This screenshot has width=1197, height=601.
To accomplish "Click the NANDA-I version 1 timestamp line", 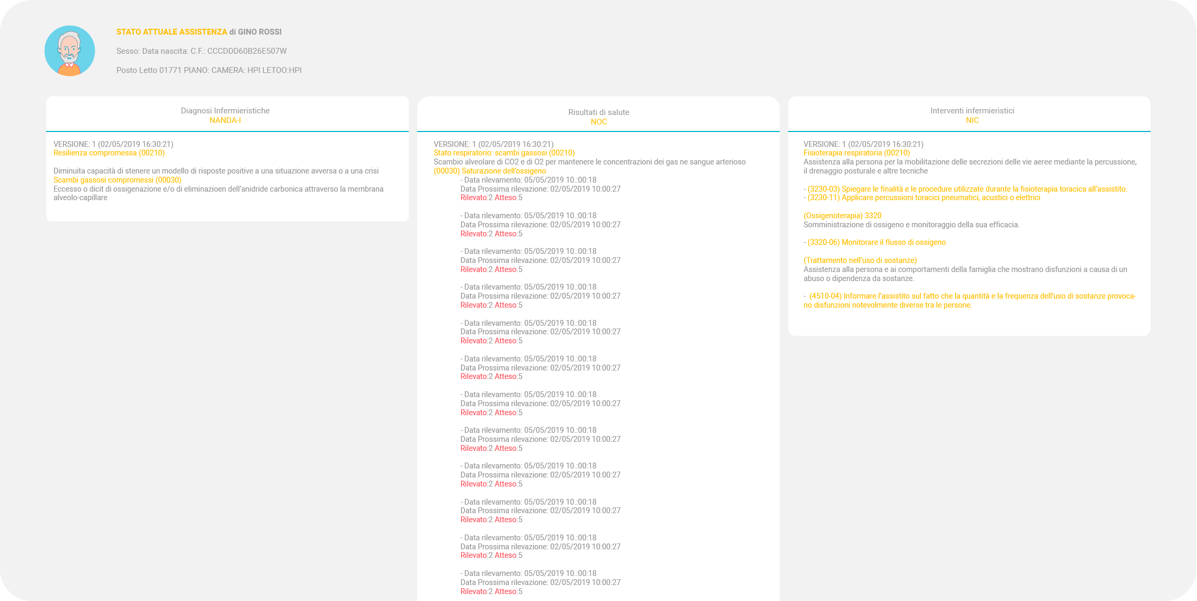I will [x=113, y=144].
